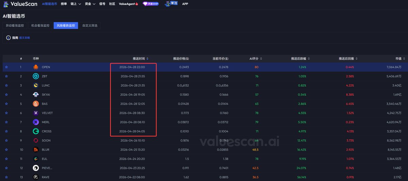
Task: Click the 推送价格($) column header
Action: (x=181, y=58)
